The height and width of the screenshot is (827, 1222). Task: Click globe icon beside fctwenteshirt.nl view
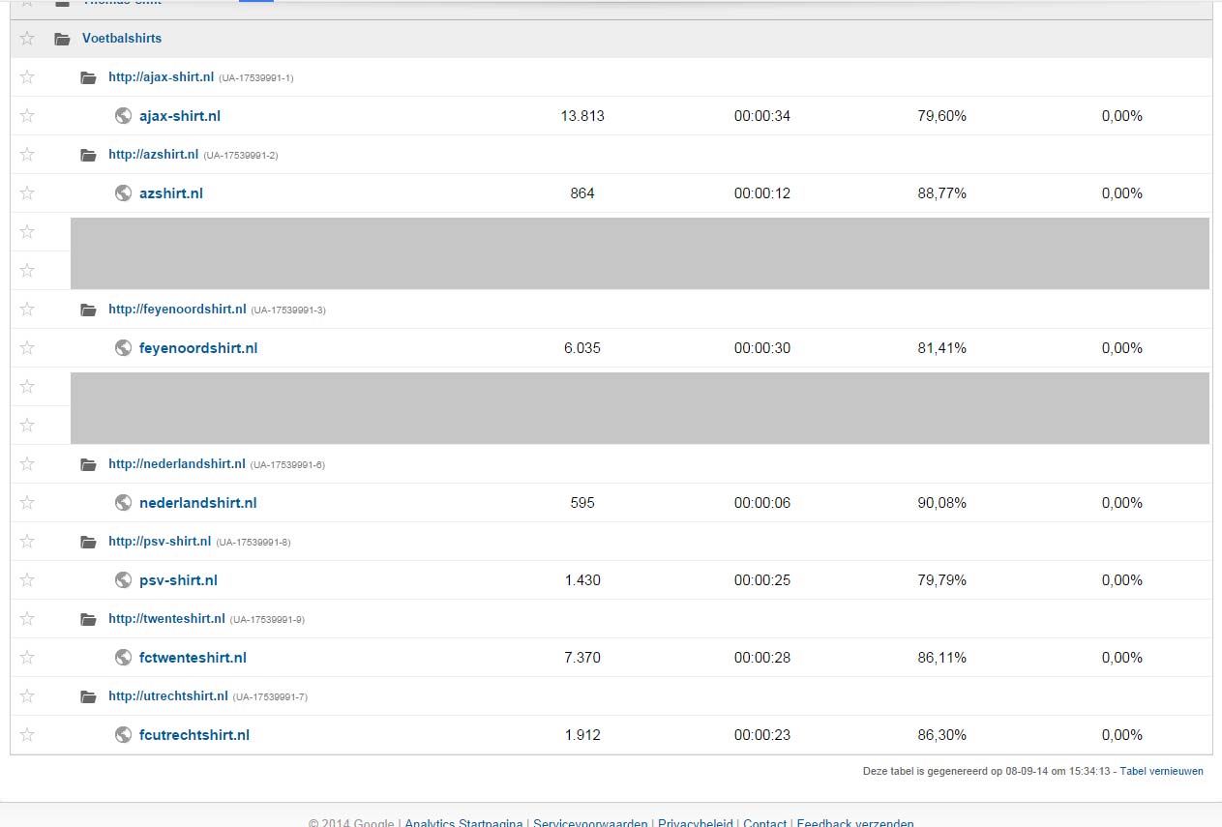point(123,658)
